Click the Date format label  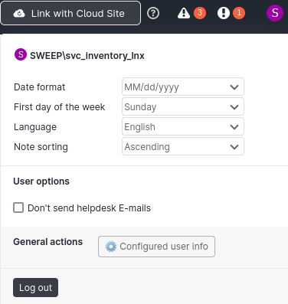(x=40, y=87)
